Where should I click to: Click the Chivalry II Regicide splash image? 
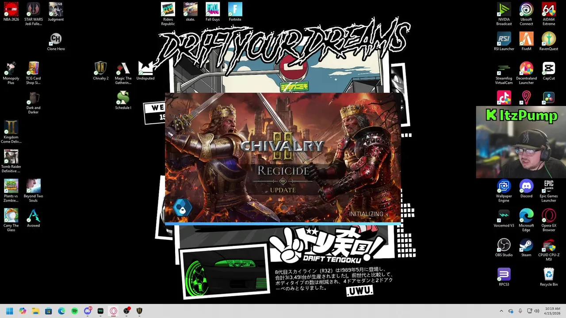[x=283, y=158]
